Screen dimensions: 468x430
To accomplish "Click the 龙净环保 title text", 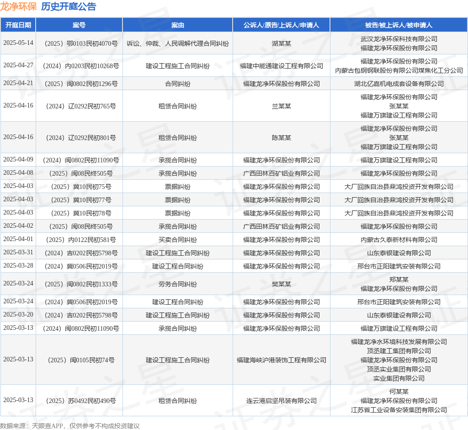I will pos(18,6).
